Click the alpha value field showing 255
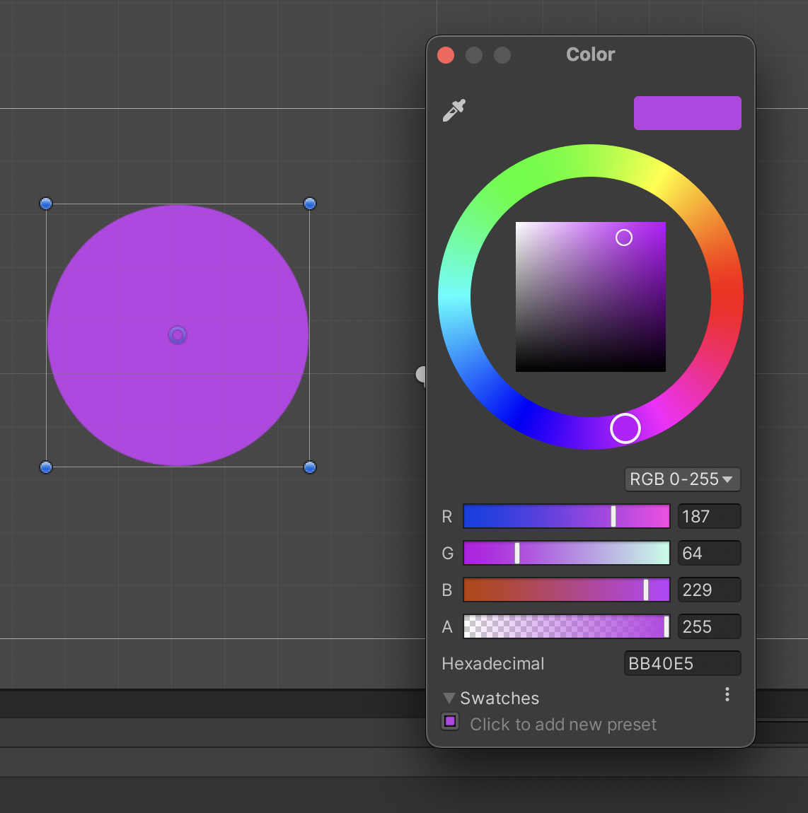The height and width of the screenshot is (813, 808). click(x=709, y=627)
